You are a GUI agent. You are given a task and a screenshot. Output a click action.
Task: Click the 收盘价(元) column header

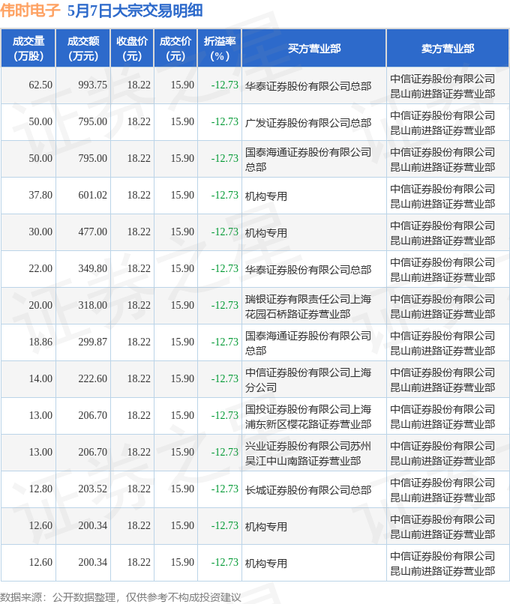coord(132,49)
